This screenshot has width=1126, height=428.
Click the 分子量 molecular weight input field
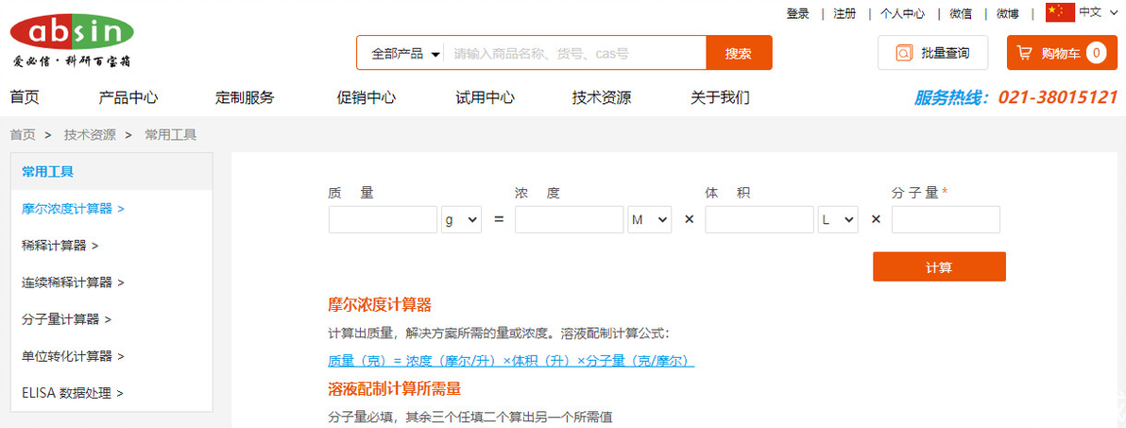(x=946, y=220)
